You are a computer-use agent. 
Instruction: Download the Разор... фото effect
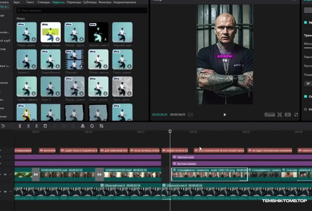(81, 39)
